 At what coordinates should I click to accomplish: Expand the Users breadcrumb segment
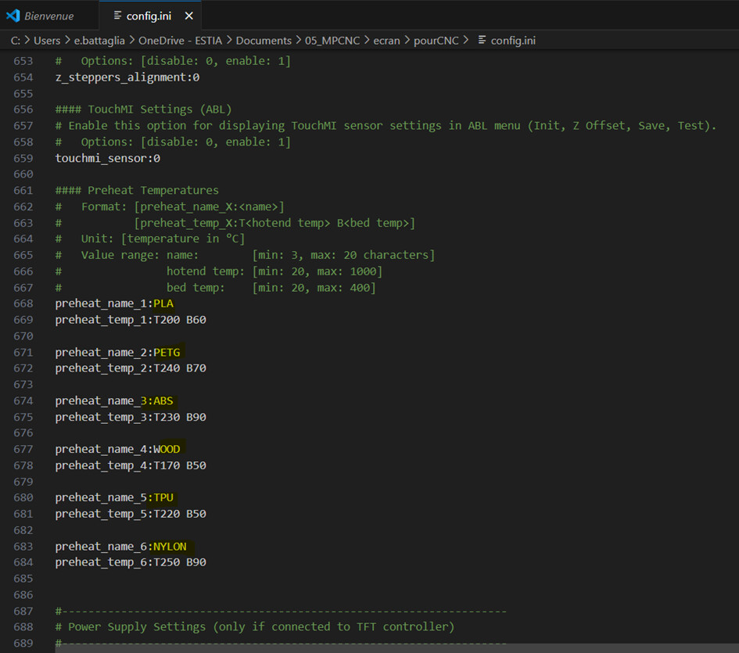click(46, 41)
